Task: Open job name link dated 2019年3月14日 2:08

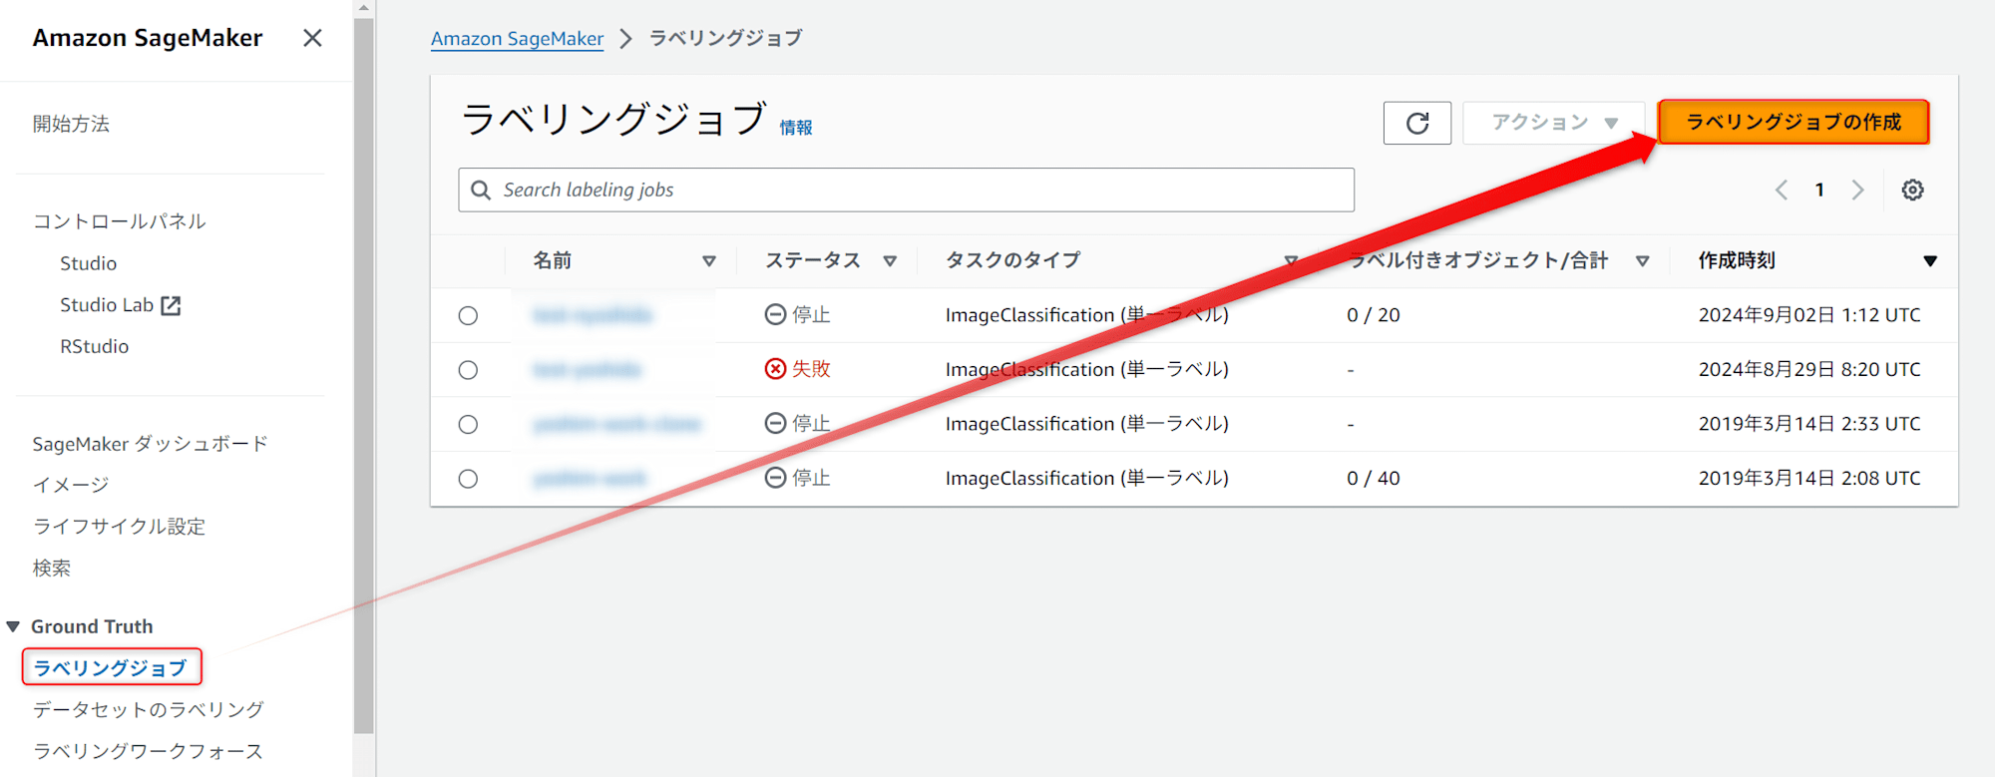Action: [590, 479]
